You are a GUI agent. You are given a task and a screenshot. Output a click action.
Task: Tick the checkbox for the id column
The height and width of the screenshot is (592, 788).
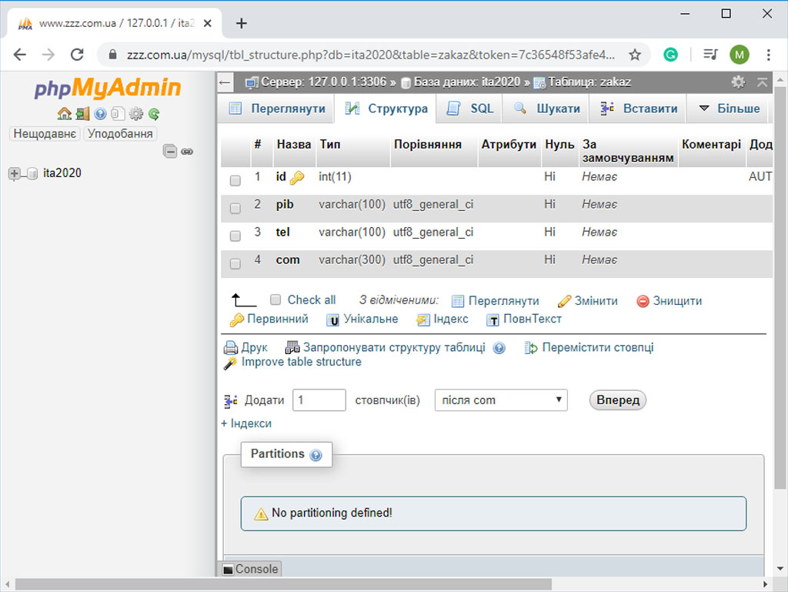click(x=235, y=180)
